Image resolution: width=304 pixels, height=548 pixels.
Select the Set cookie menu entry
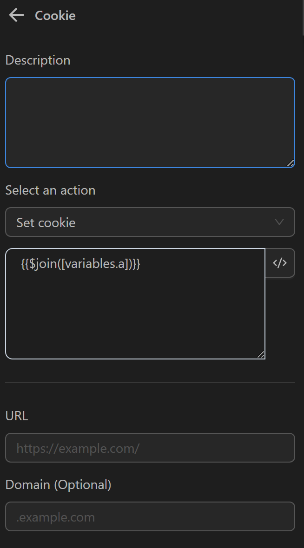[x=45, y=222]
